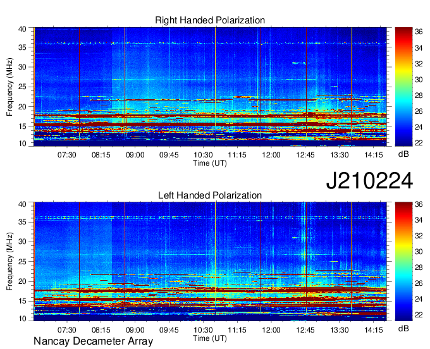Click the 36 dB value on Left Handed colorbar
This screenshot has height=349, width=430.
click(x=419, y=204)
